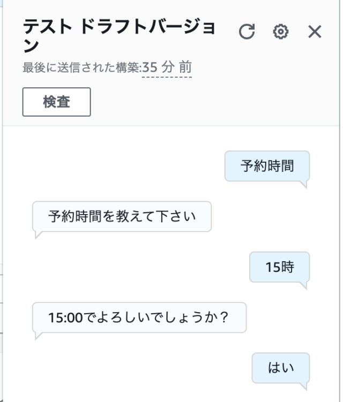The height and width of the screenshot is (402, 343).
Task: Click the 35 分 前 timestamp link
Action: [x=167, y=67]
